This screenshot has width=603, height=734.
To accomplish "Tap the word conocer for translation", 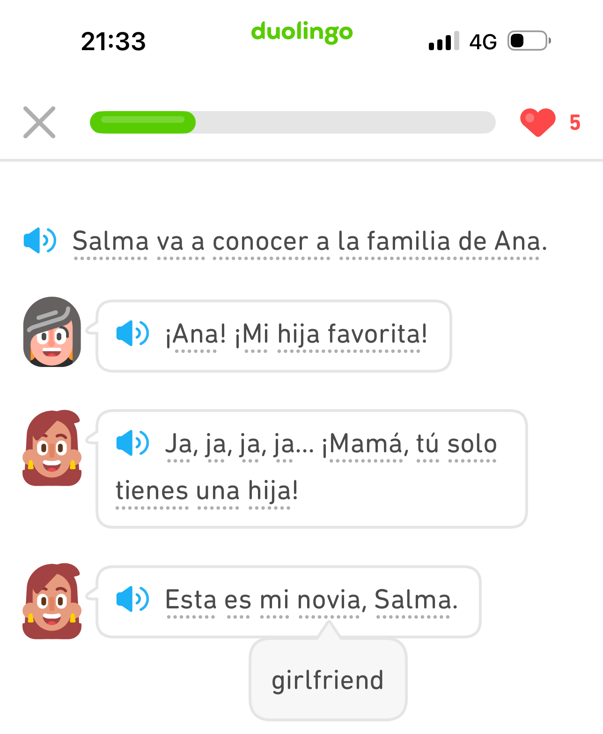I will (x=260, y=241).
